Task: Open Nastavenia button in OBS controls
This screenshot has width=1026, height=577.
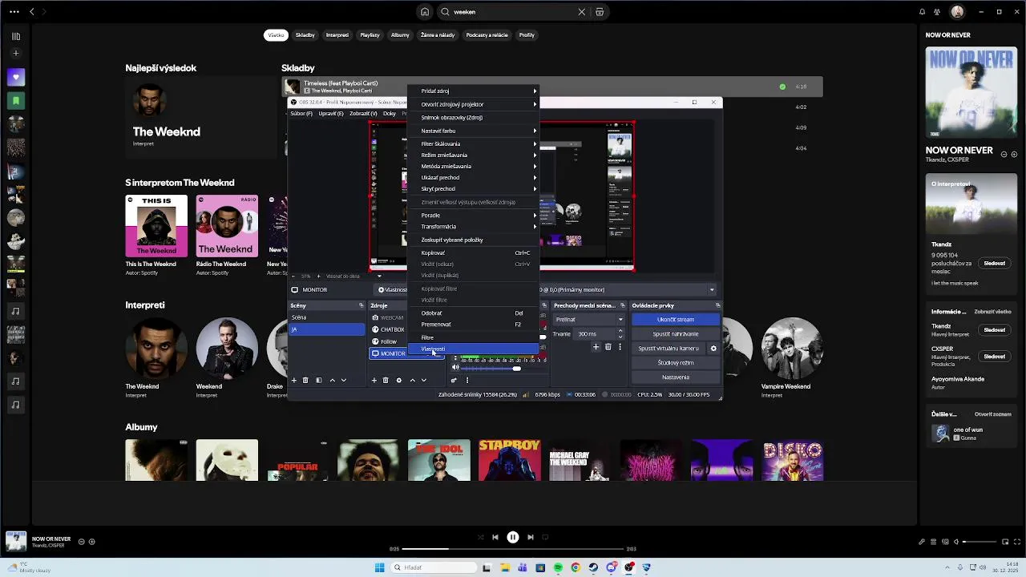Action: pyautogui.click(x=676, y=377)
